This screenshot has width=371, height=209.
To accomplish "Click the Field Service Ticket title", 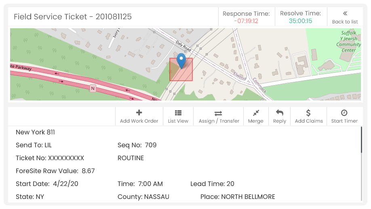I will [73, 17].
